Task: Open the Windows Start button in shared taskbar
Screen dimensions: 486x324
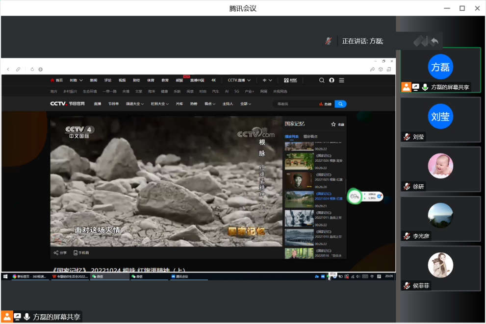Action: pos(5,276)
